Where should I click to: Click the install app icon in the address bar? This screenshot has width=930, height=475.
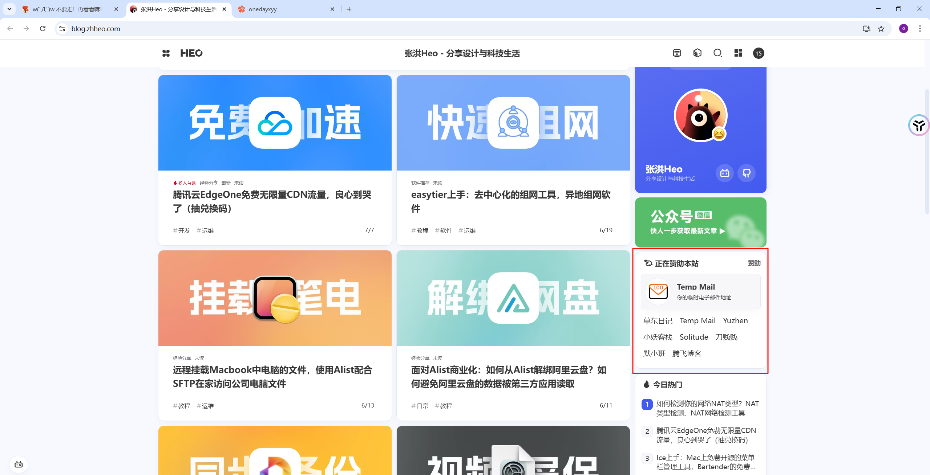point(866,29)
